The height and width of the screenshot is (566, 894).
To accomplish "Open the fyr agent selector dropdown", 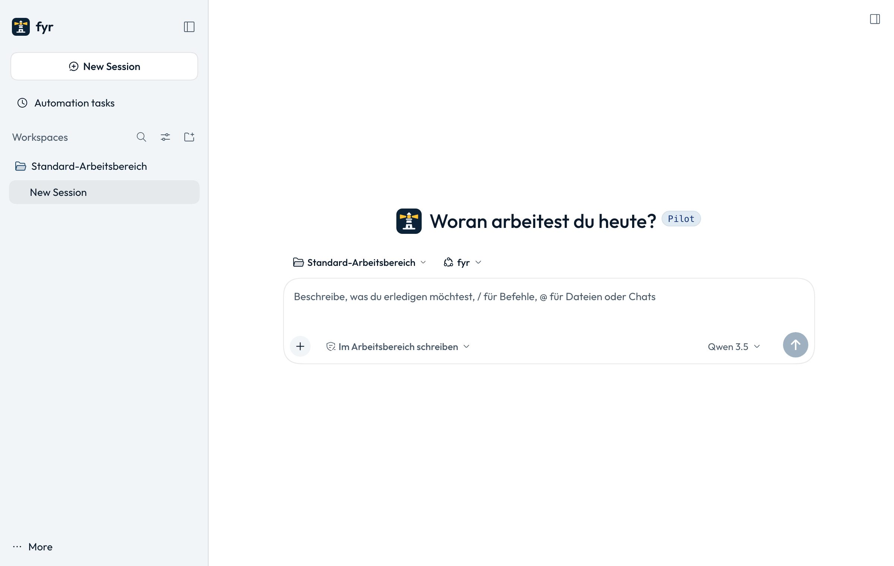I will point(463,263).
